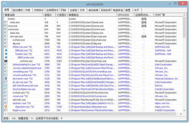Select the svchost.exe *32 process name
Viewport: 190px width, 124px height.
coord(21,93)
